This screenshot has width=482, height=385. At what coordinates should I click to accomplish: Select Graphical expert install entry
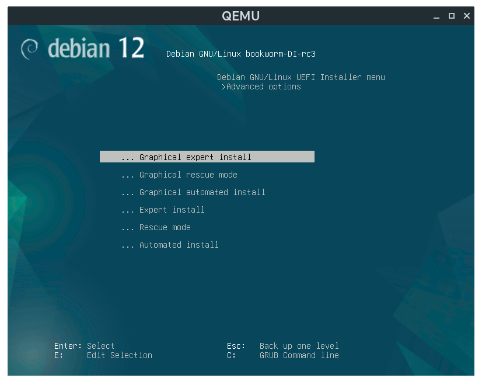(x=207, y=157)
